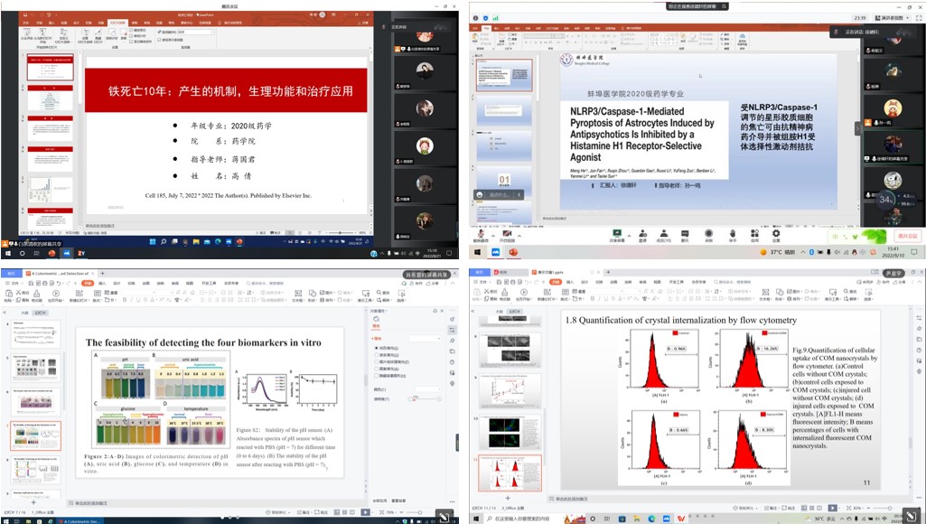The height and width of the screenshot is (524, 926).
Task: Select the gradient fill radio option
Action: tap(376, 355)
